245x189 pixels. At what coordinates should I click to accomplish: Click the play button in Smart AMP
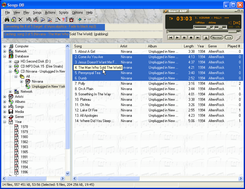click(177, 38)
